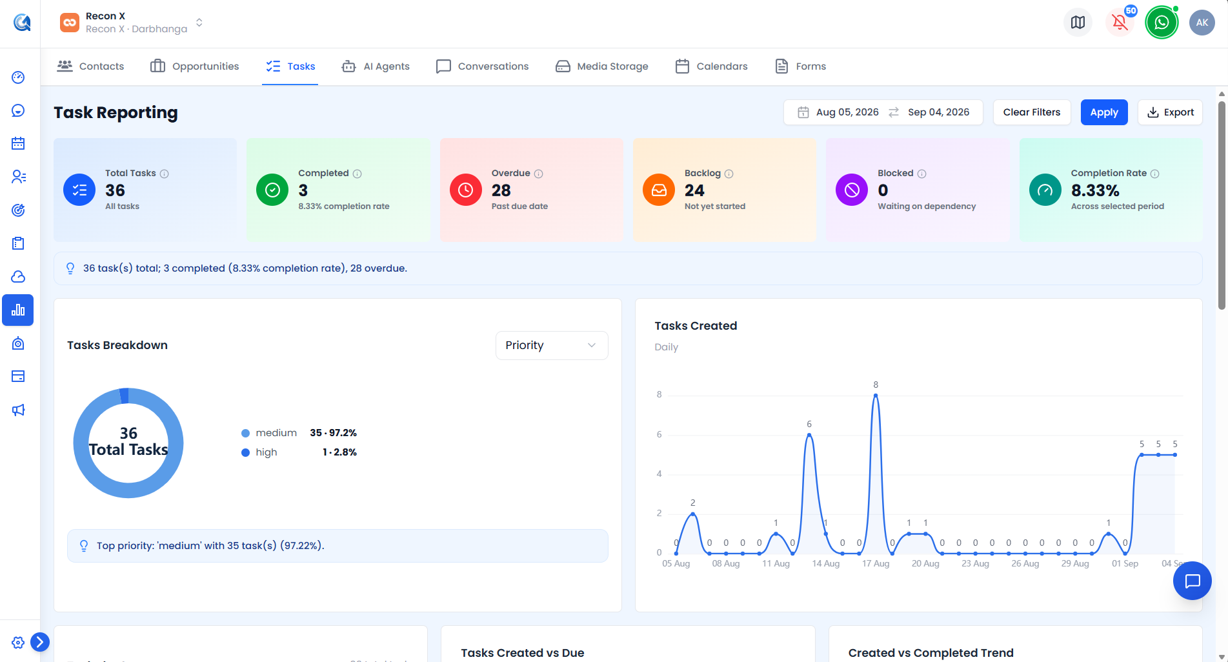Open the Recon X account switcher
The height and width of the screenshot is (662, 1228).
pyautogui.click(x=132, y=23)
